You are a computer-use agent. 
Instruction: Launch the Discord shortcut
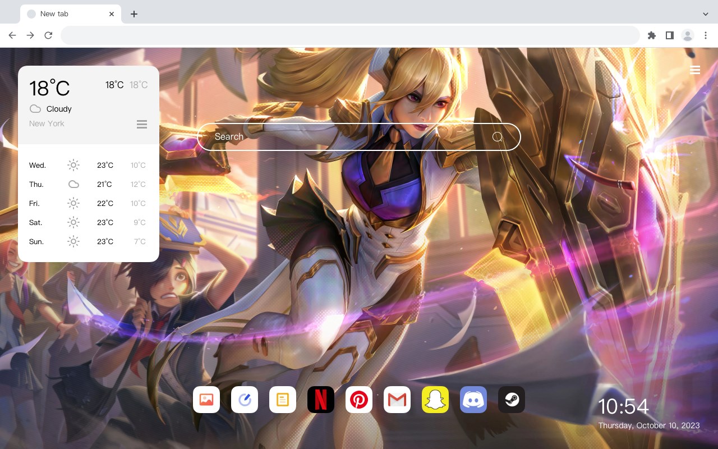473,400
